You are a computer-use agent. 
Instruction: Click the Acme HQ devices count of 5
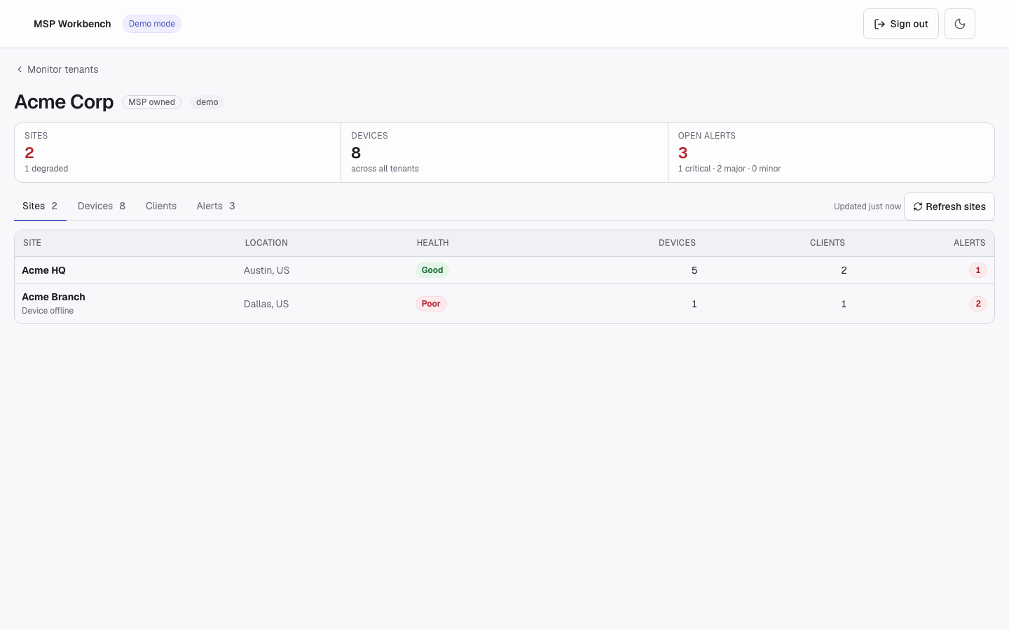click(694, 270)
